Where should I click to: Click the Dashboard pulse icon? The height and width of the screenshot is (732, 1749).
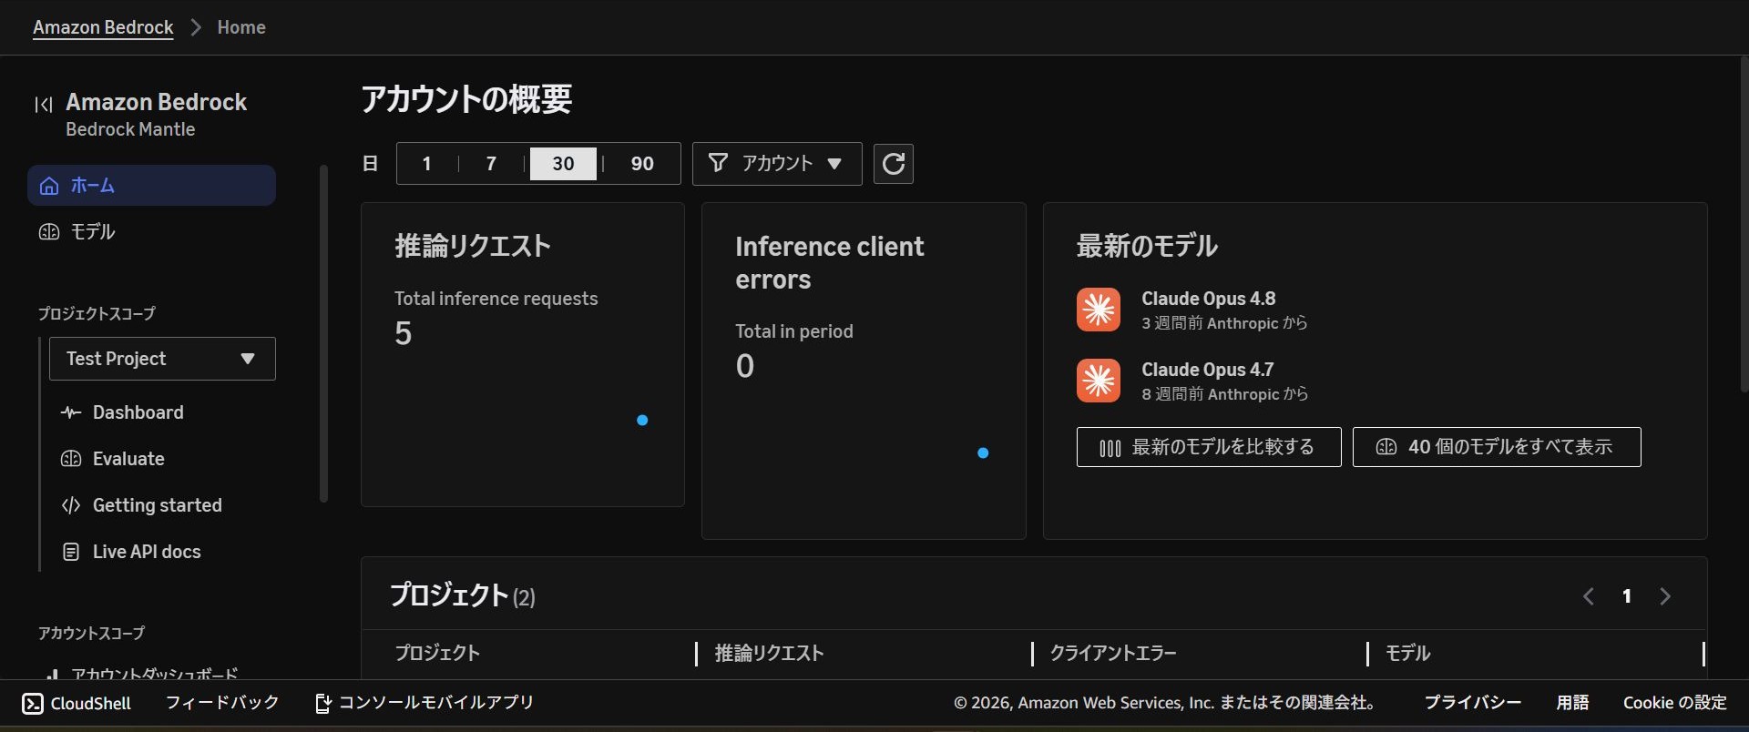point(71,412)
